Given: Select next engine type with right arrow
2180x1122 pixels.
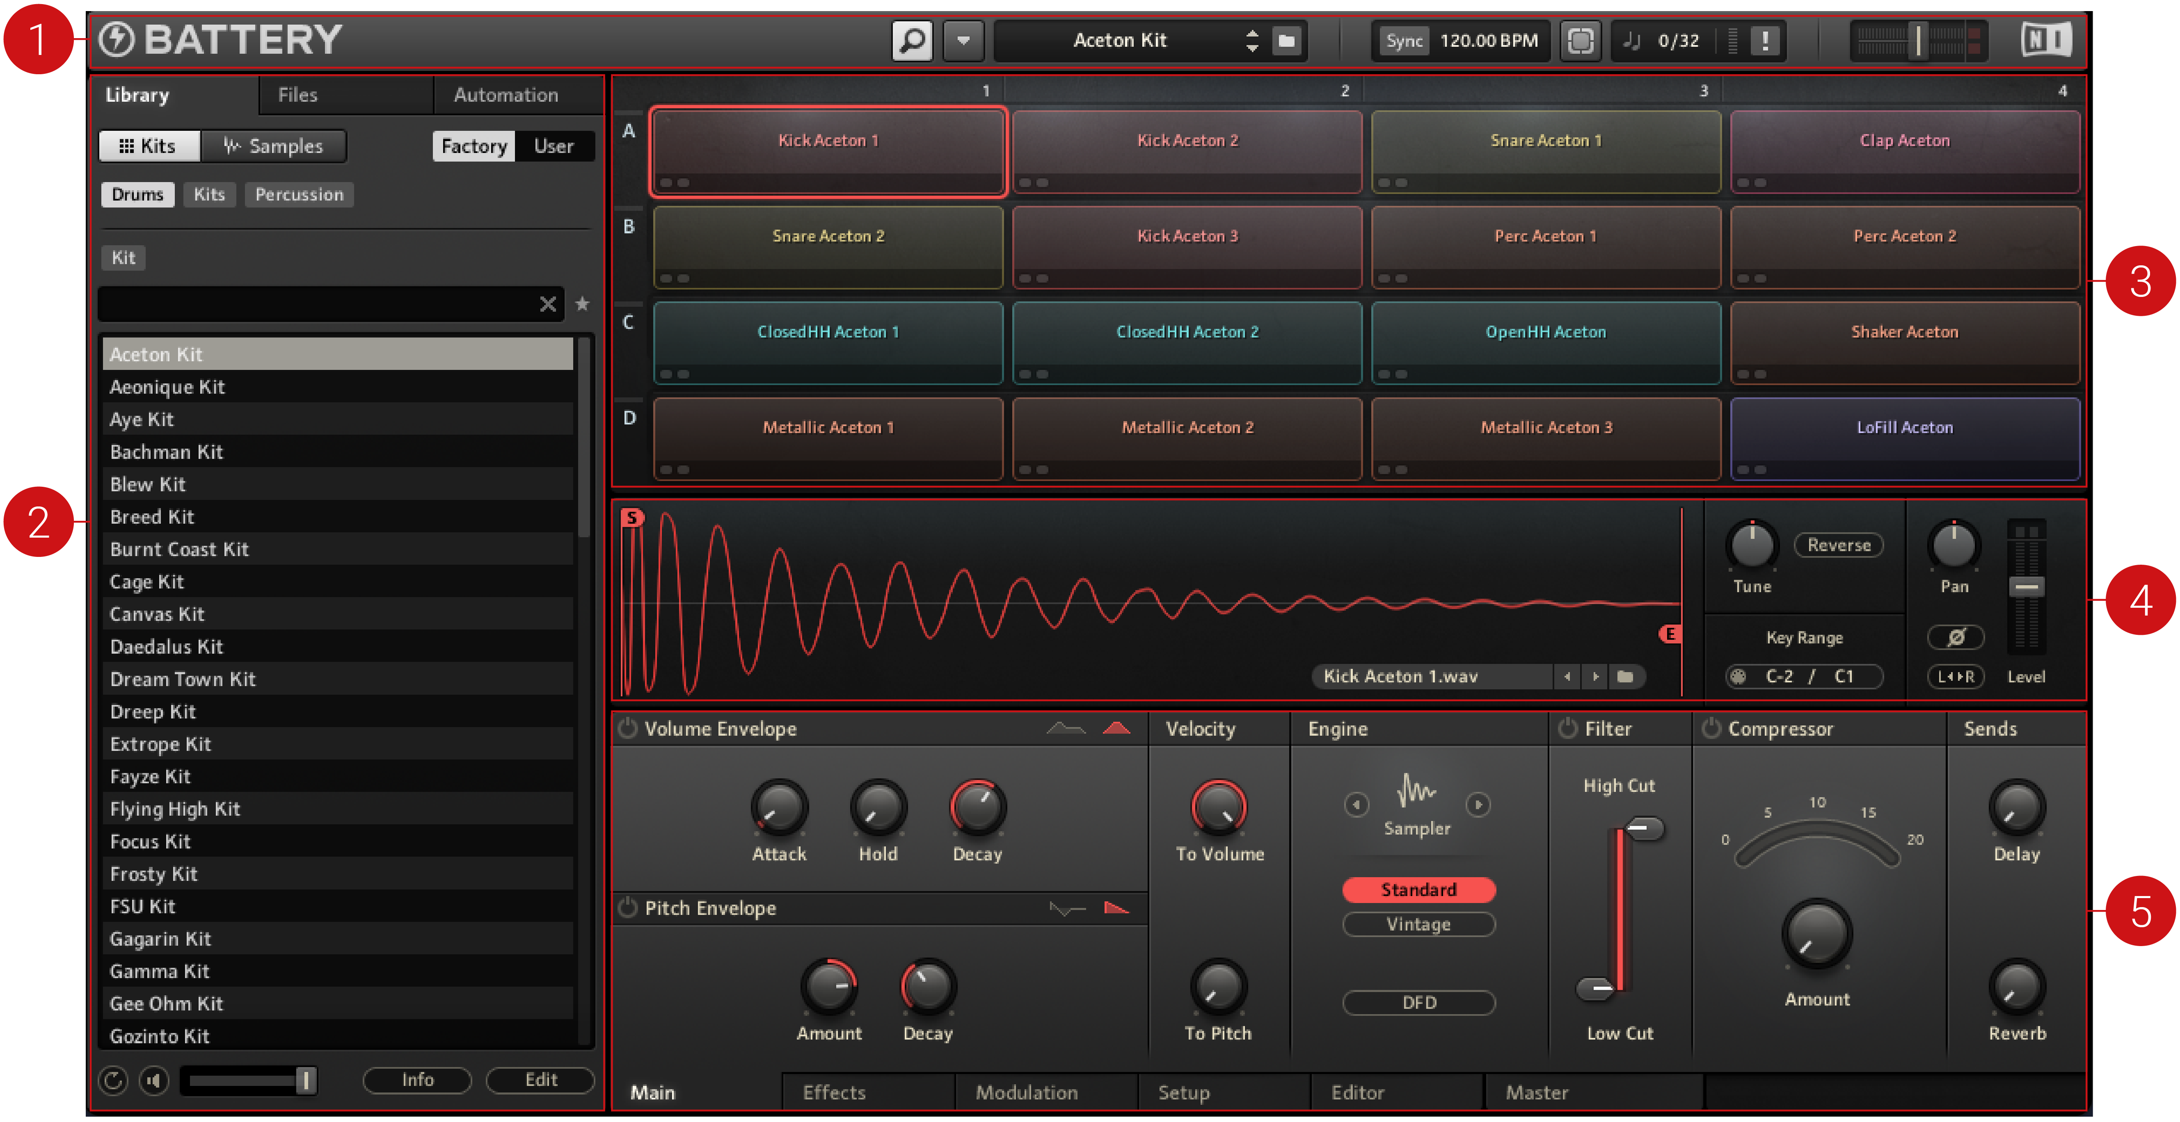Looking at the screenshot, I should pos(1478,804).
